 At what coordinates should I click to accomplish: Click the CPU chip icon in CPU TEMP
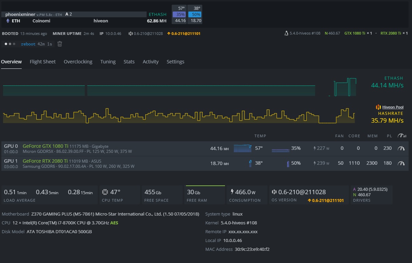click(x=105, y=192)
